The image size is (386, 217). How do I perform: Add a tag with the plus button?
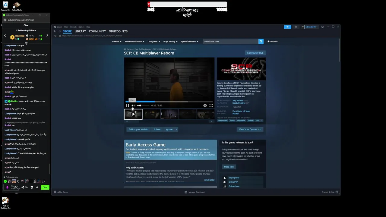tap(262, 121)
